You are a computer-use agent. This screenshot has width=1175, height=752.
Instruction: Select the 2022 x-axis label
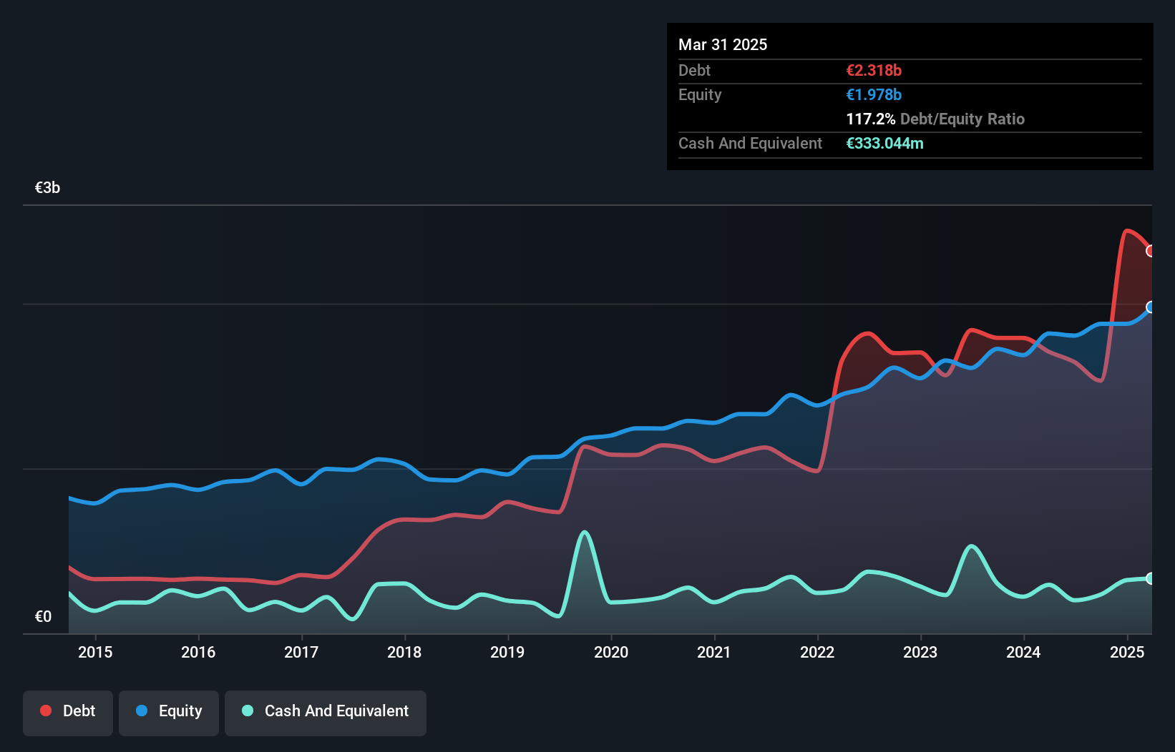coord(817,652)
